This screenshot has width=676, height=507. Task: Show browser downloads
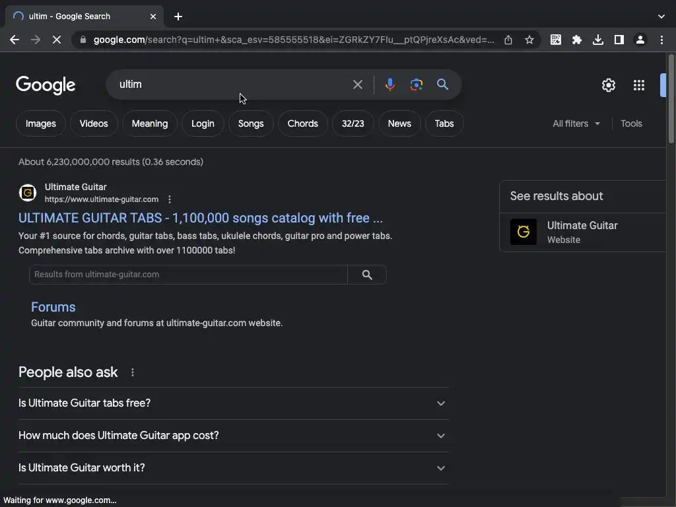(x=598, y=40)
